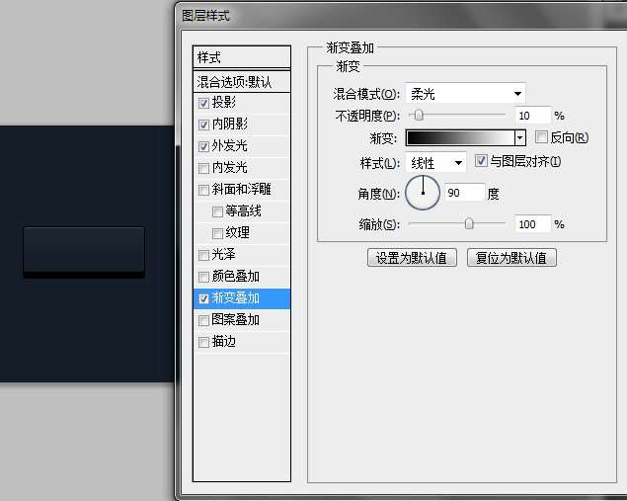
Task: Open the 混合模式 dropdown showing 柔光
Action: pos(465,94)
